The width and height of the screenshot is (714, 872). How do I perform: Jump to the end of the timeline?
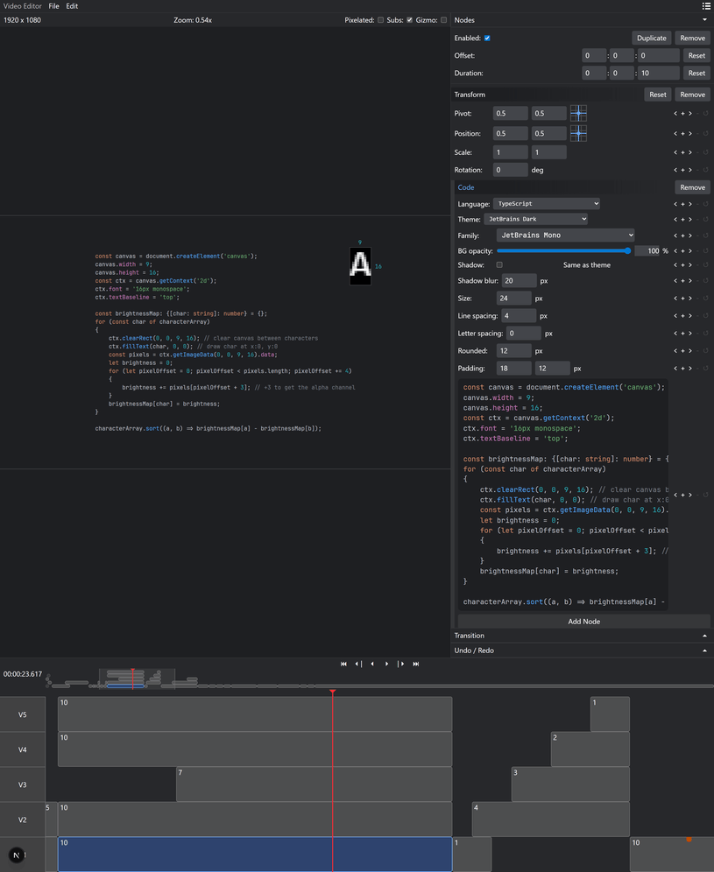(416, 664)
